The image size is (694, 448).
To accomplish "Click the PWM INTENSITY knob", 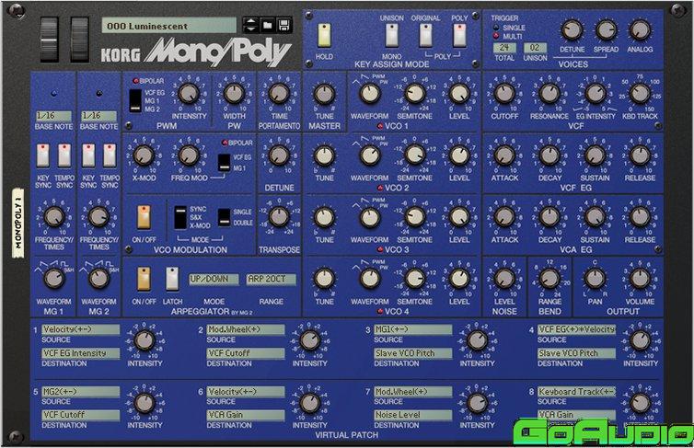I will pos(189,94).
